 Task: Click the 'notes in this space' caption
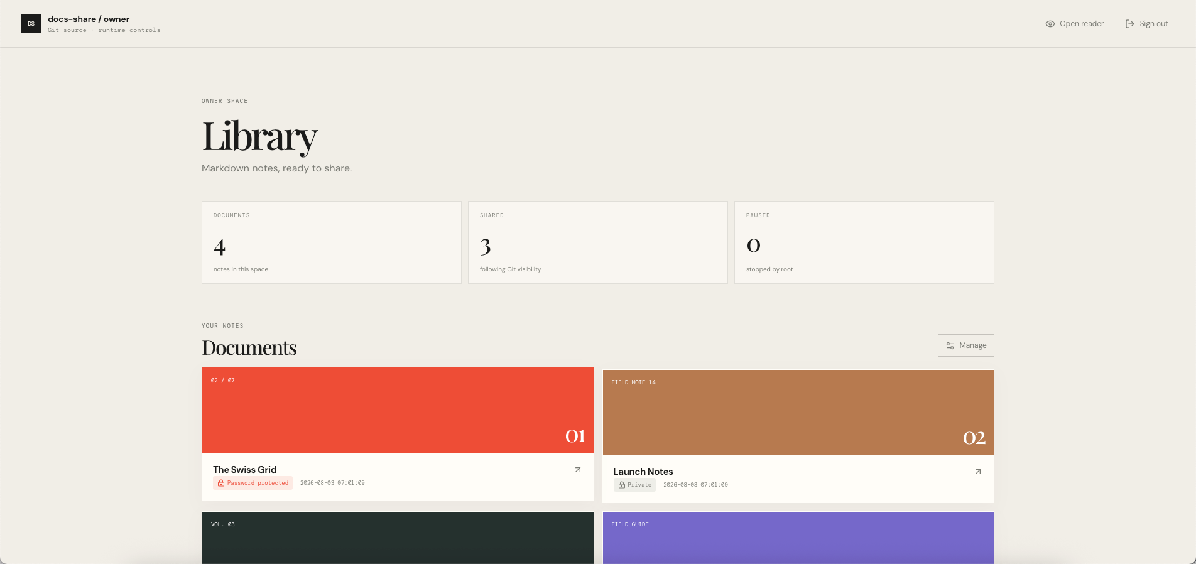[x=241, y=269]
